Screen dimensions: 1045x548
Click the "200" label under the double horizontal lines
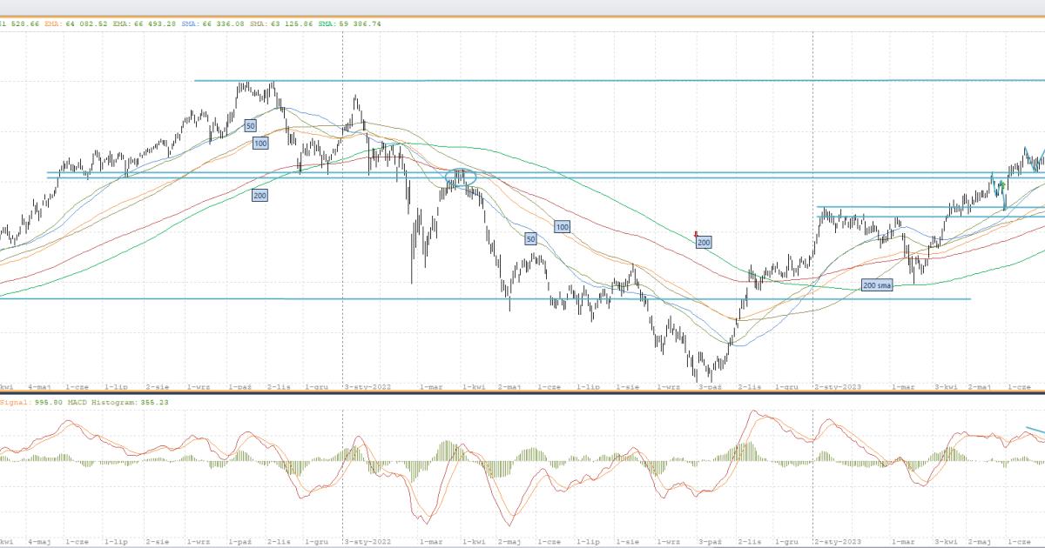[260, 196]
